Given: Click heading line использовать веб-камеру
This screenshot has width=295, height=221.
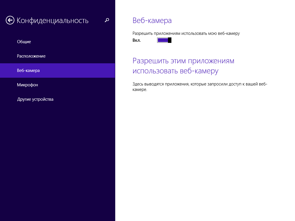Looking at the screenshot, I should [175, 71].
